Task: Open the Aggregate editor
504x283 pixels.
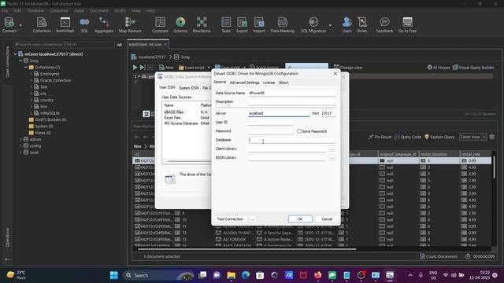Action: (104, 25)
